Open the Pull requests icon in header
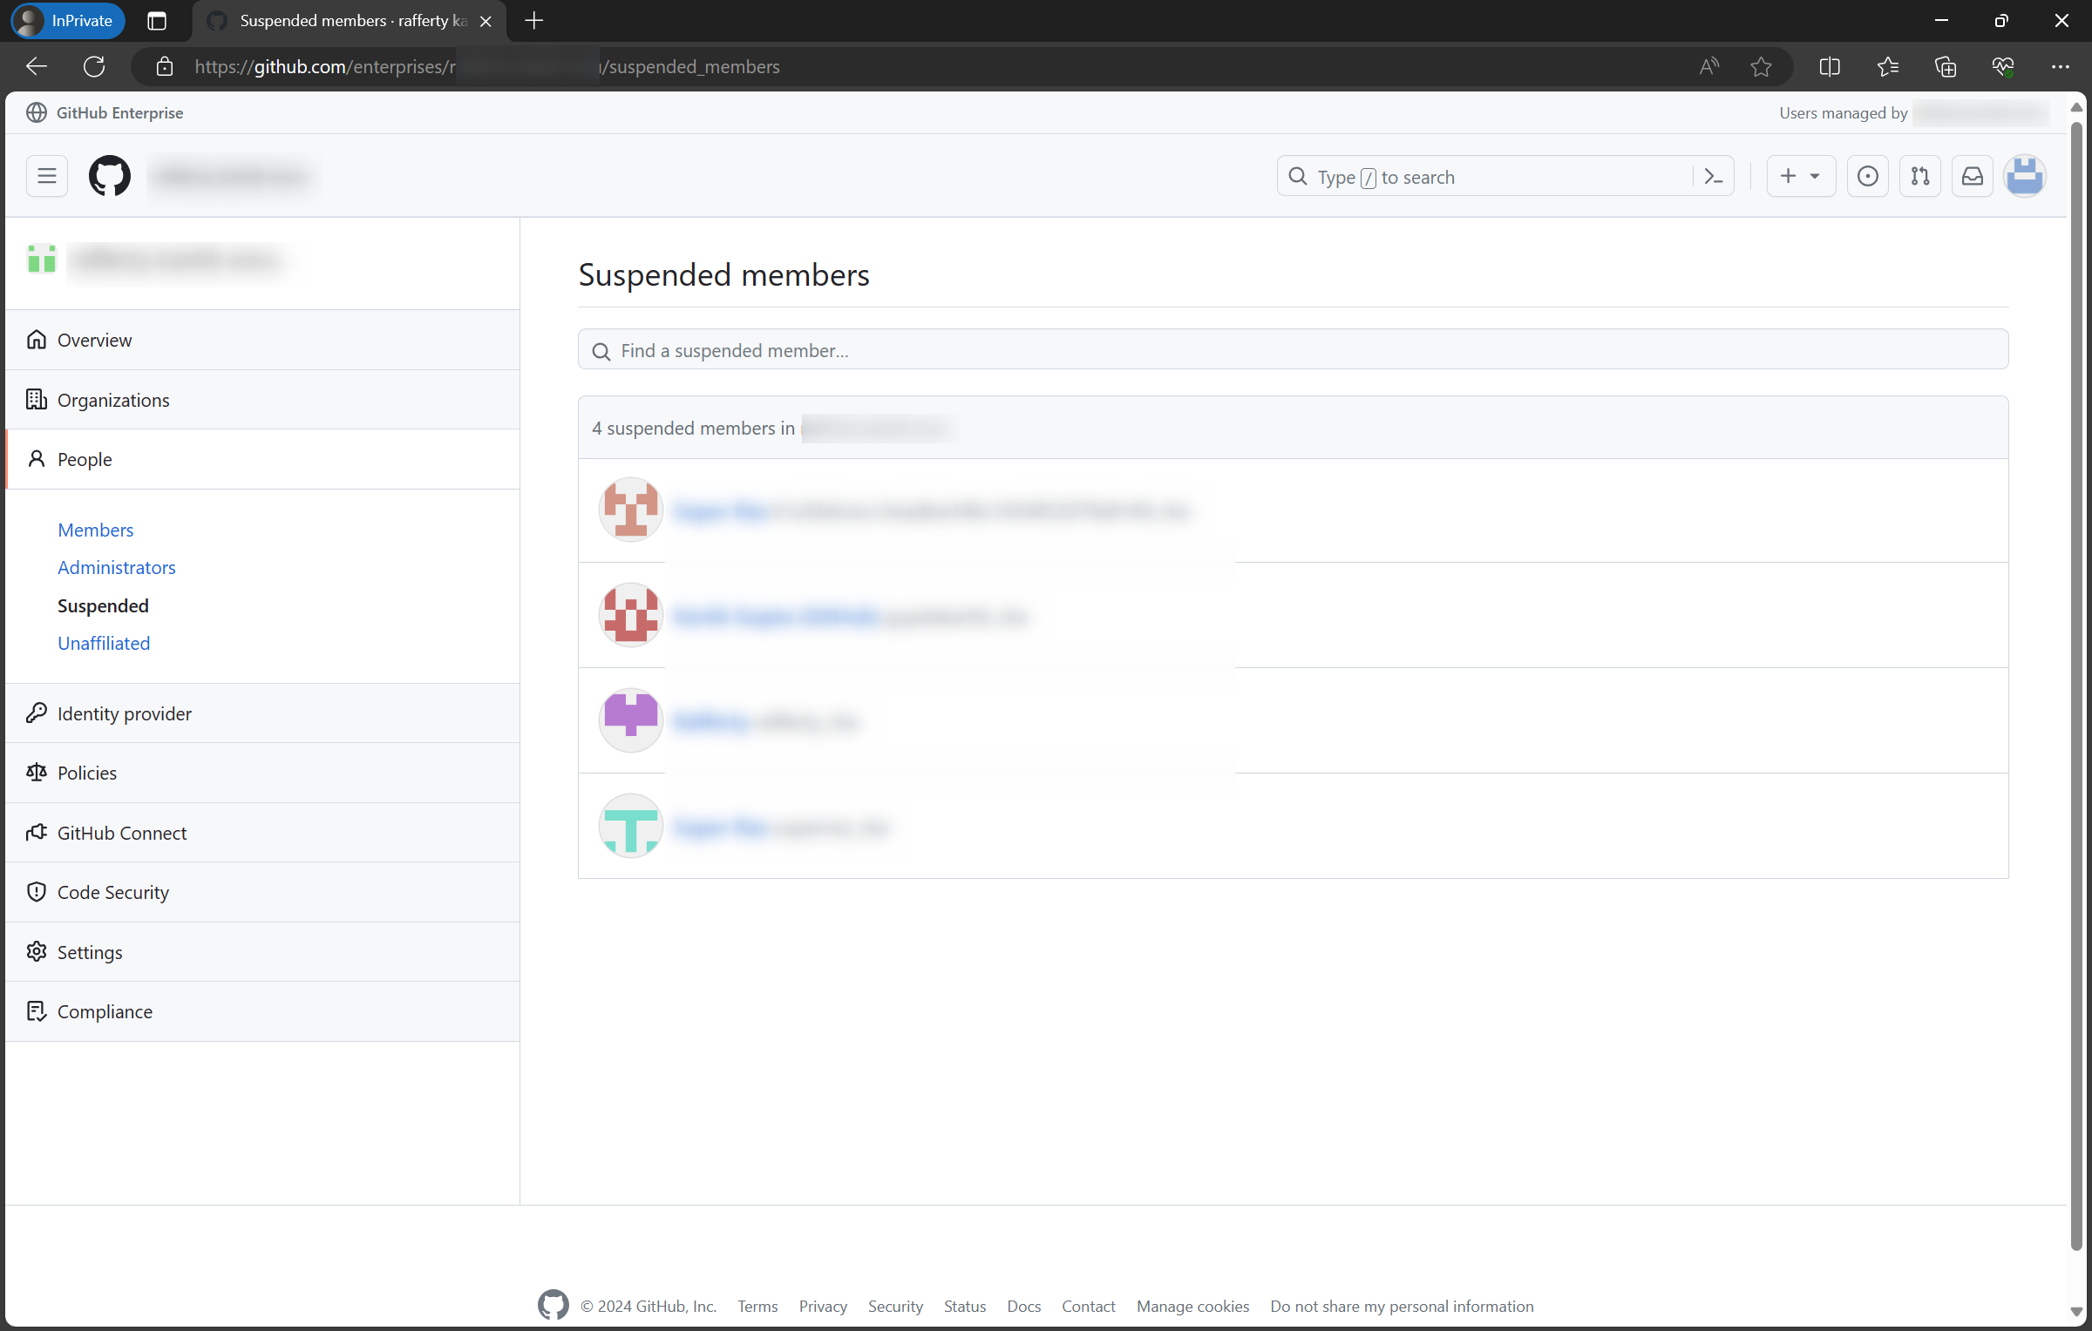This screenshot has height=1331, width=2092. pos(1919,177)
